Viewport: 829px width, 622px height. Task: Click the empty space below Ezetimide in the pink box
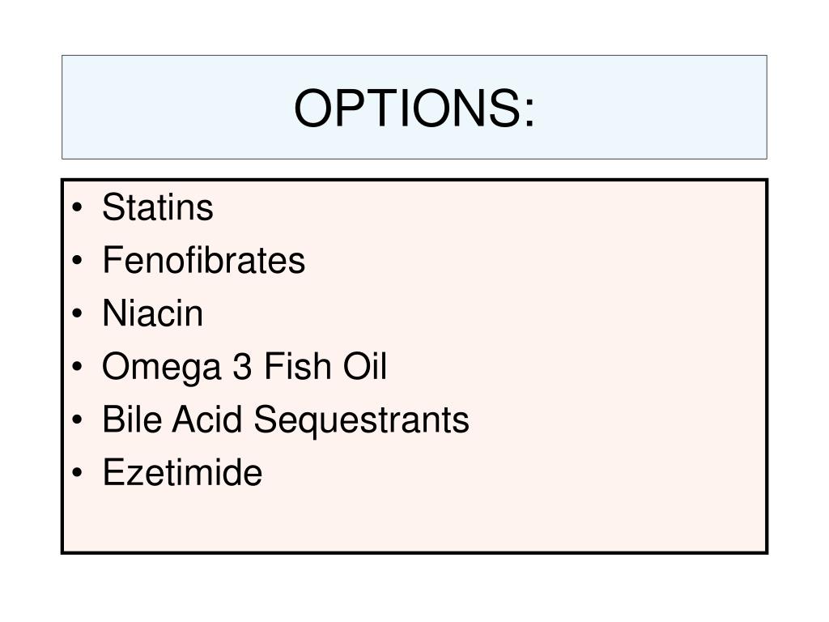click(414, 521)
